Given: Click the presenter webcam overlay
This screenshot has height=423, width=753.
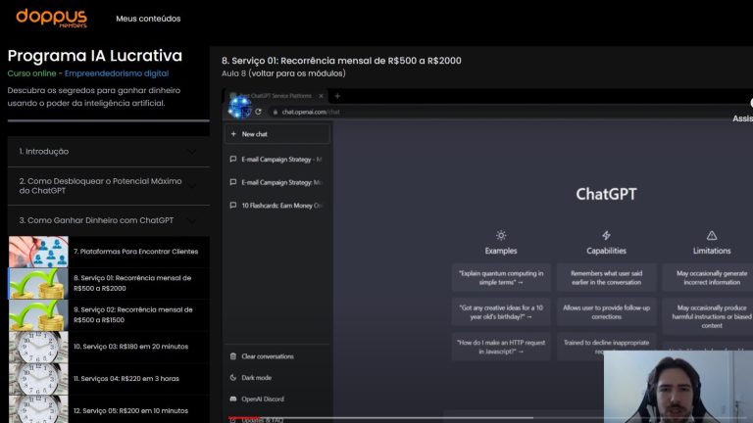Looking at the screenshot, I should point(678,387).
